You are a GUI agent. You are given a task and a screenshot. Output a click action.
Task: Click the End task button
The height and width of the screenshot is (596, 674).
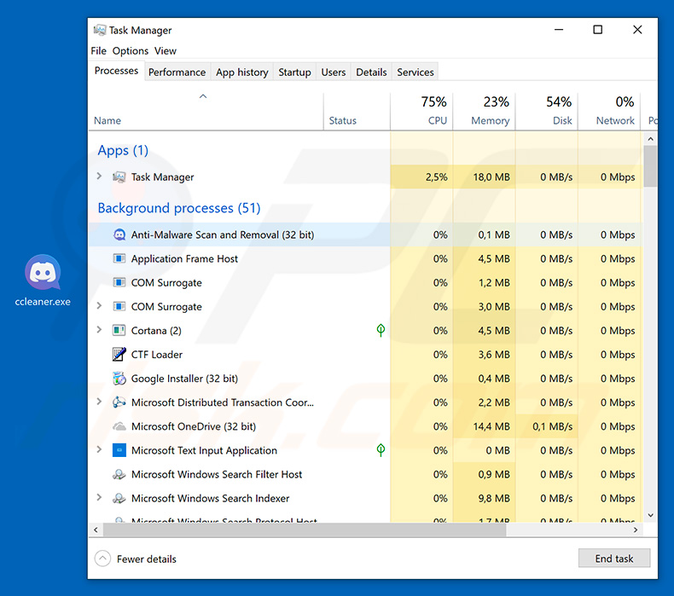tap(613, 558)
